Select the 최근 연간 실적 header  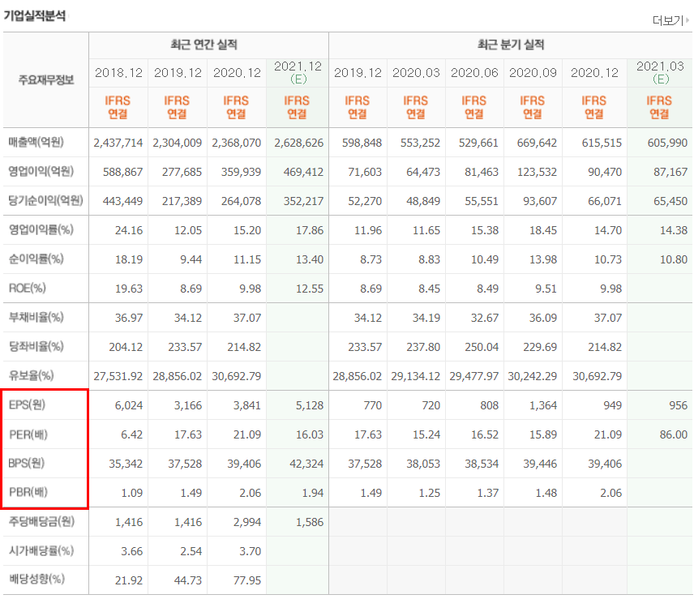pos(204,45)
